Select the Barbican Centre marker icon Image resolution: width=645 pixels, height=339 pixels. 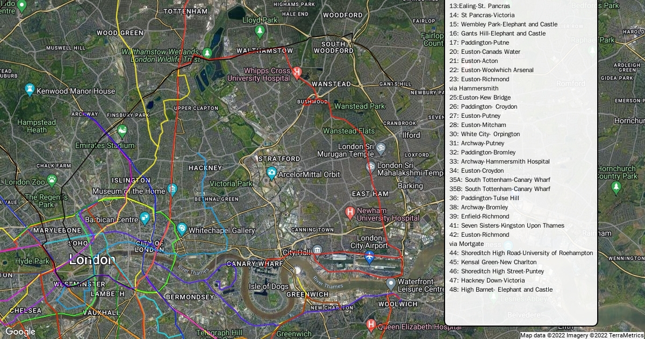click(x=145, y=218)
